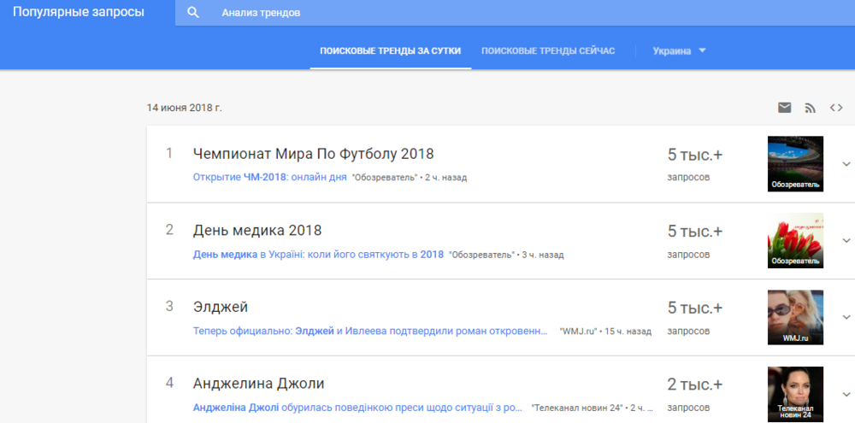Click the embed code icon
This screenshot has height=423, width=855.
click(x=836, y=108)
